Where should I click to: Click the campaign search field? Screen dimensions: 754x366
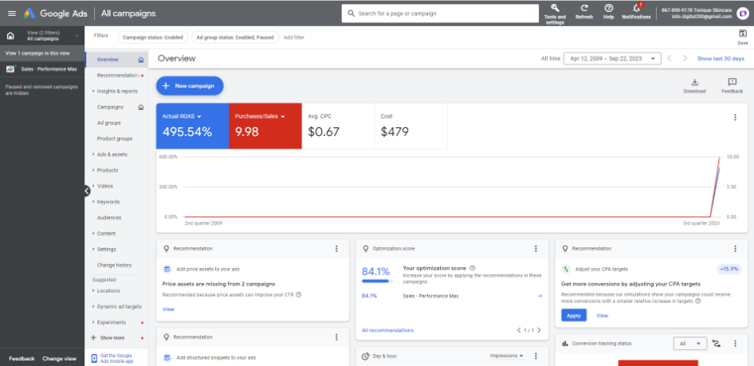point(440,14)
